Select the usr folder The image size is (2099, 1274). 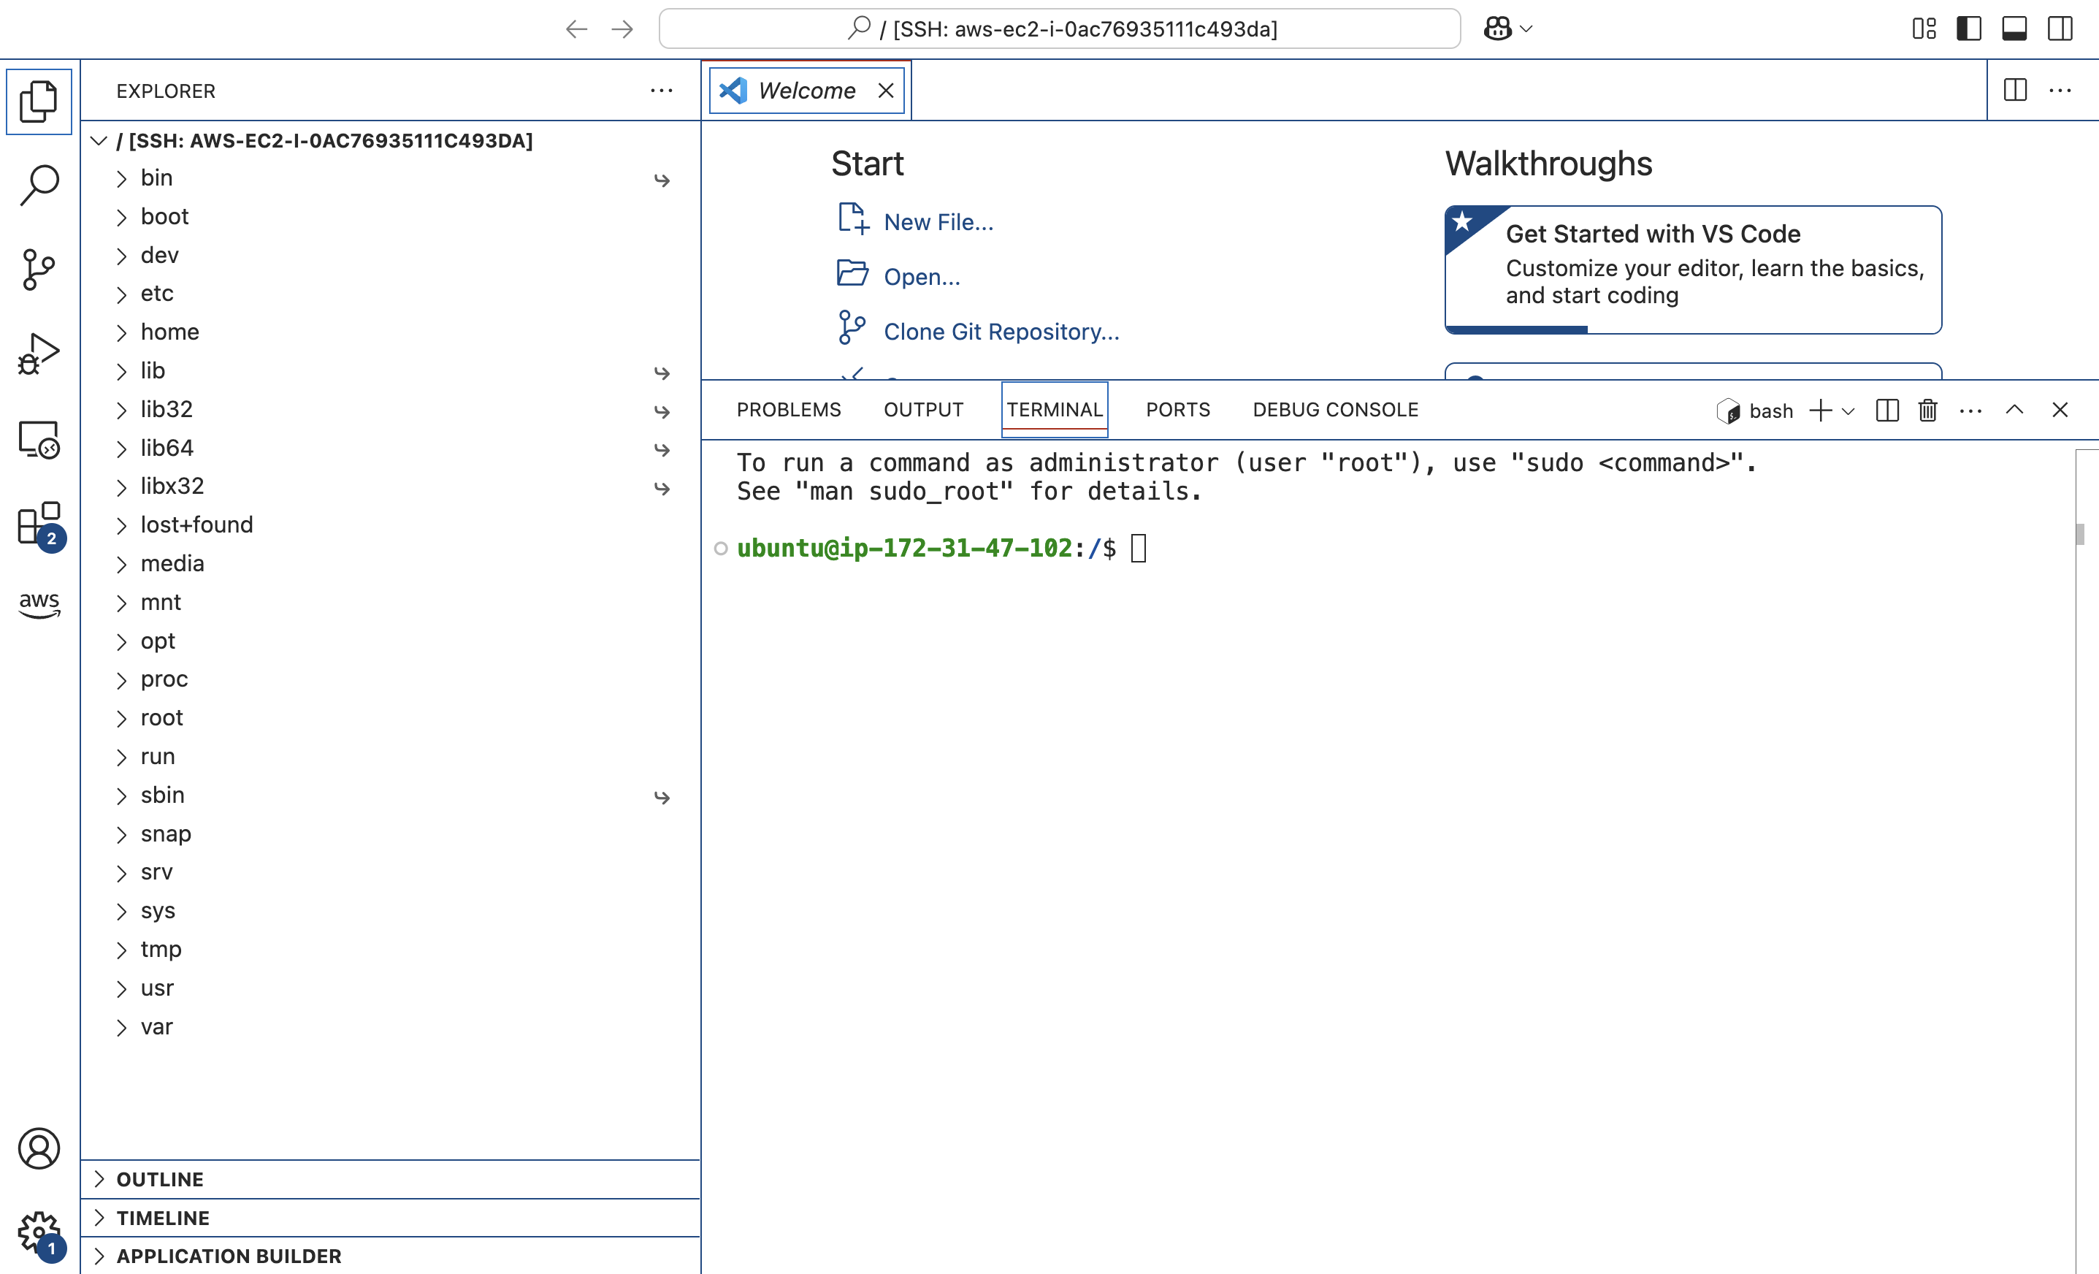(x=390, y=988)
